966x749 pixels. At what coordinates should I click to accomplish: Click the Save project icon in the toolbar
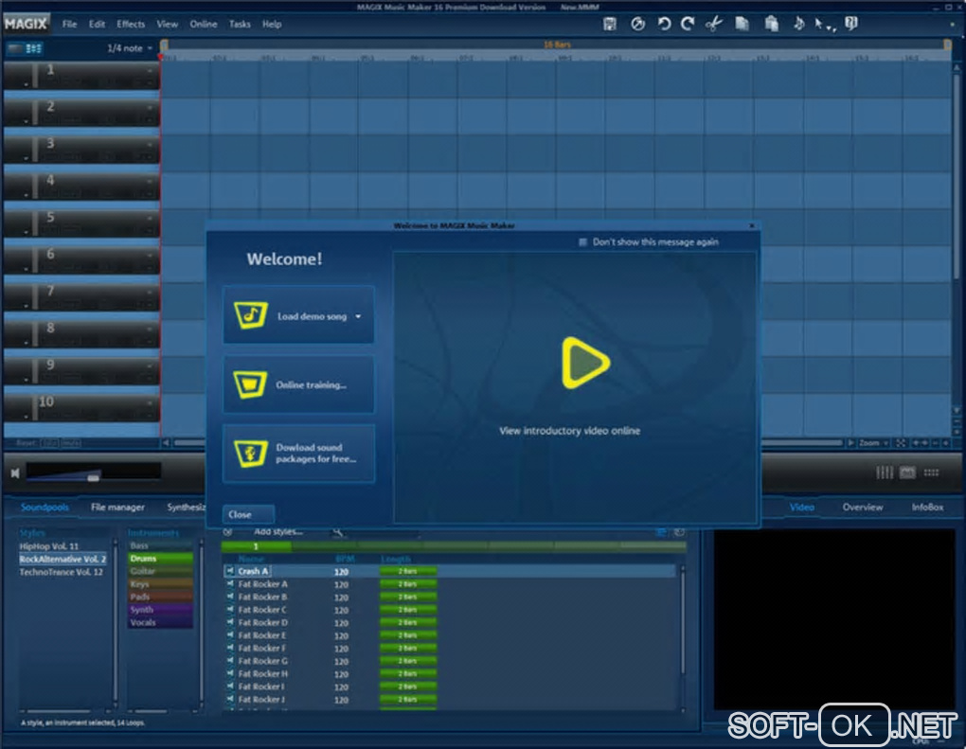(609, 24)
